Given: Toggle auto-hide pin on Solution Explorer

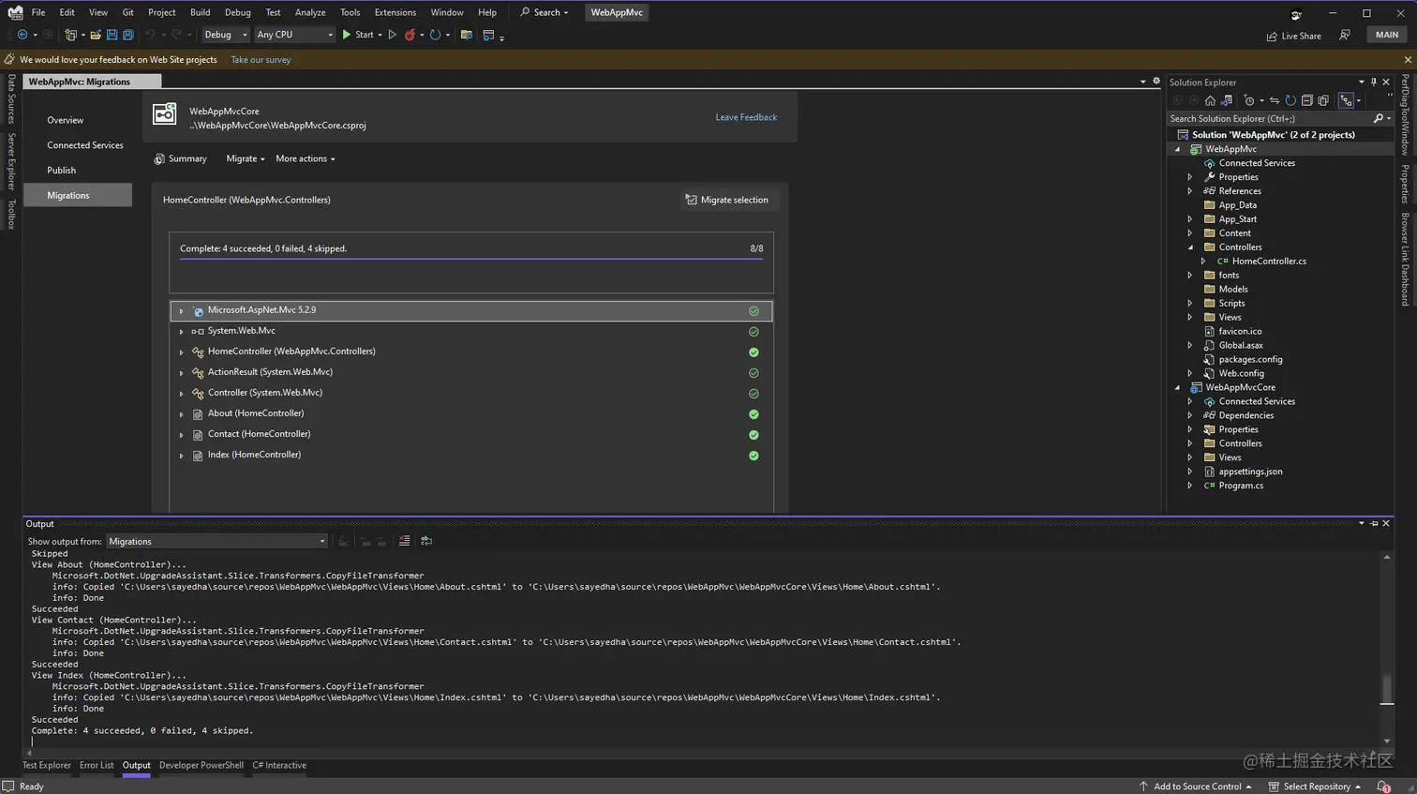Looking at the screenshot, I should [x=1374, y=82].
